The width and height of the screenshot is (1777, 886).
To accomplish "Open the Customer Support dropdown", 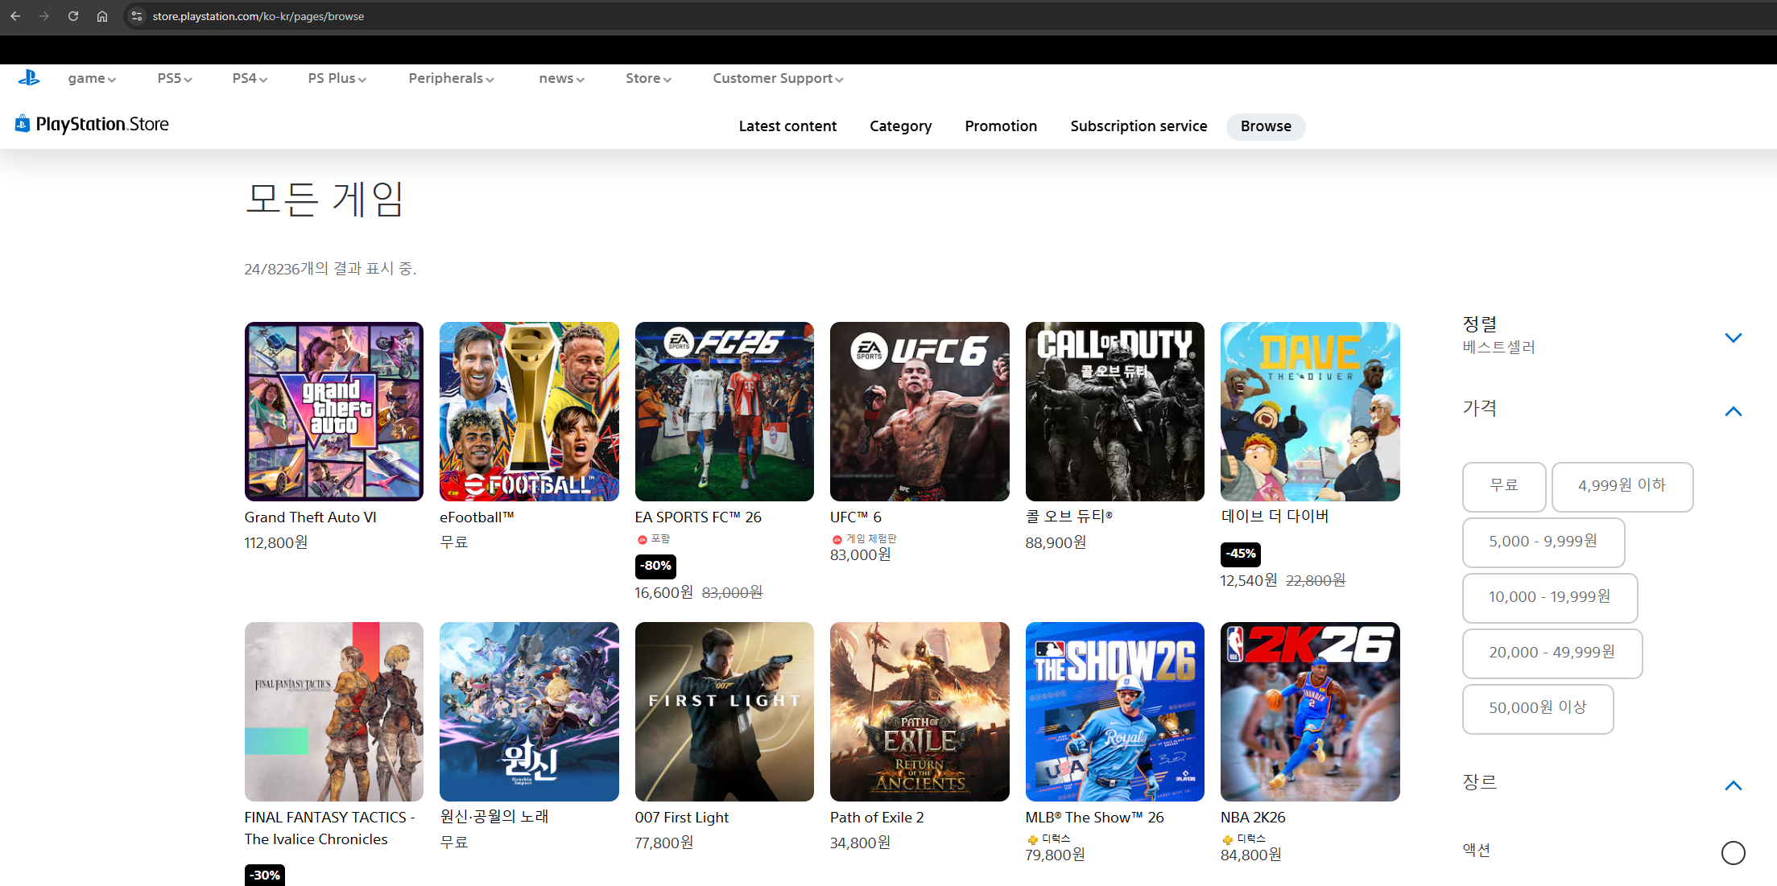I will (x=778, y=78).
